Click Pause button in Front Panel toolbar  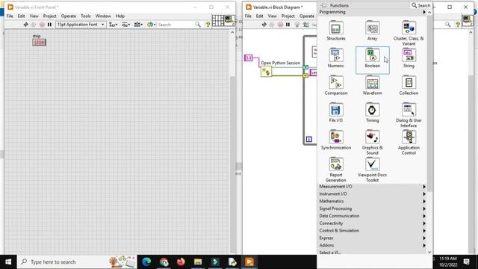pos(49,25)
